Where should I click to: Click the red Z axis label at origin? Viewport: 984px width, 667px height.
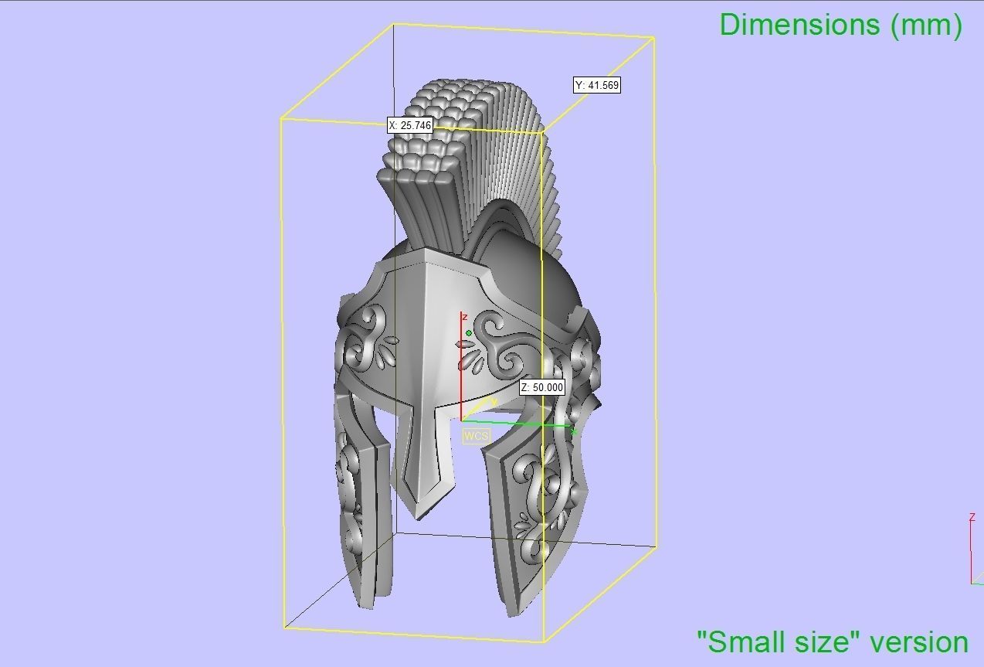pos(464,318)
